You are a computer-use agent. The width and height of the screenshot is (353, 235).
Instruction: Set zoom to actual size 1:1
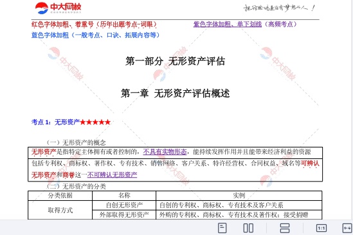321,228
